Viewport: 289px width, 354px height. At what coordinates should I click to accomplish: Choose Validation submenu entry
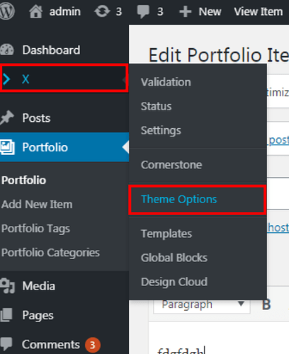[166, 82]
